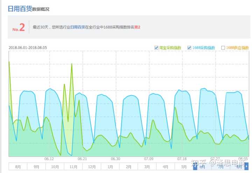Click the 2018.06.01-2018.08.05 date range label
Image resolution: width=252 pixels, height=173 pixels.
(x=28, y=48)
